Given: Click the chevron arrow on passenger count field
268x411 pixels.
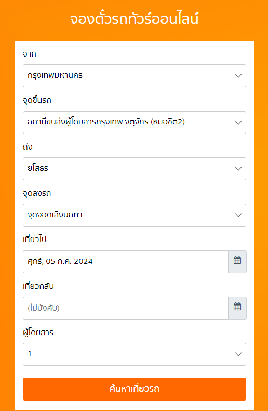Looking at the screenshot, I should (x=238, y=354).
